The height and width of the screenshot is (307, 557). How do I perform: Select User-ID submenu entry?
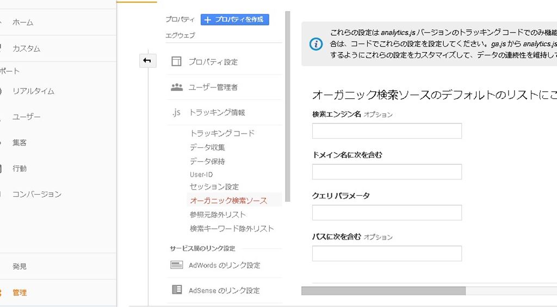[201, 174]
